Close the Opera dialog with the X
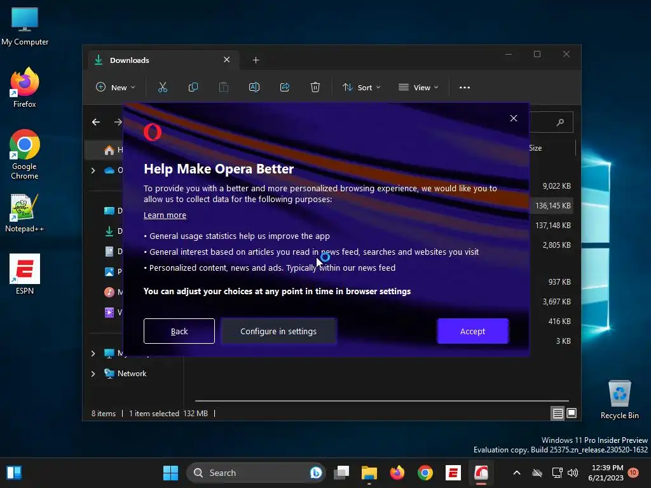The image size is (651, 488). (514, 118)
